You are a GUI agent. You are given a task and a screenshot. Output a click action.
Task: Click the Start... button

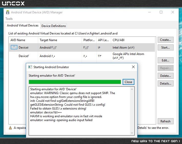[x=166, y=48]
